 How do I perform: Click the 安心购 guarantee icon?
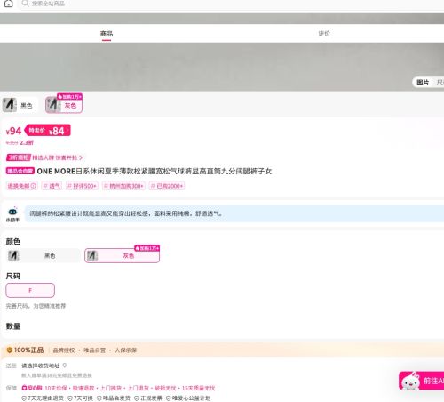[x=25, y=388]
